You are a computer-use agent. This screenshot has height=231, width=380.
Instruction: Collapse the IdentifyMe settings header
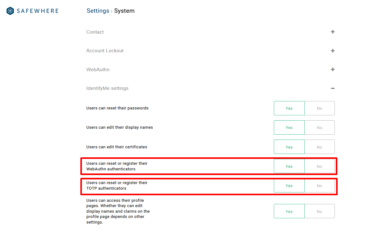[107, 88]
